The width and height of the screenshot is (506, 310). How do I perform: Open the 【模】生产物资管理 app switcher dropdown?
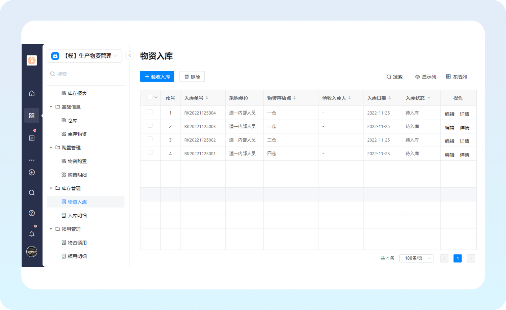84,56
